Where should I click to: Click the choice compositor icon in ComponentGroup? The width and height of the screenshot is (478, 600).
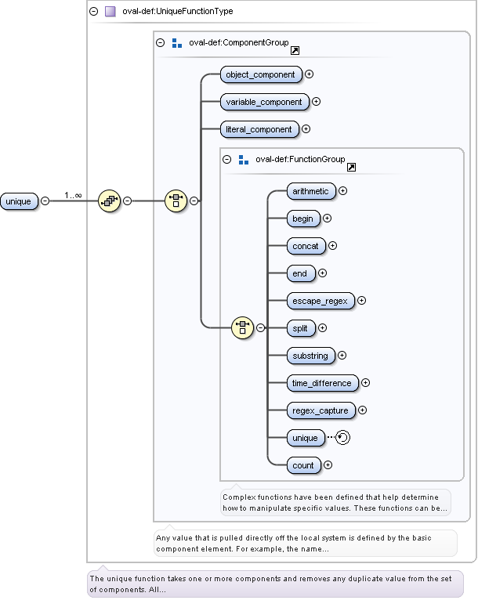pos(176,201)
